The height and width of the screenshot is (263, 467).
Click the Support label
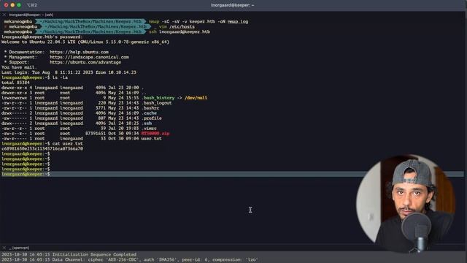[x=19, y=62]
